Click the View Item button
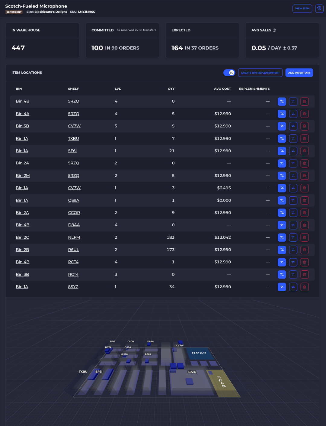Screen dimensions: 326x426 [x=302, y=8]
